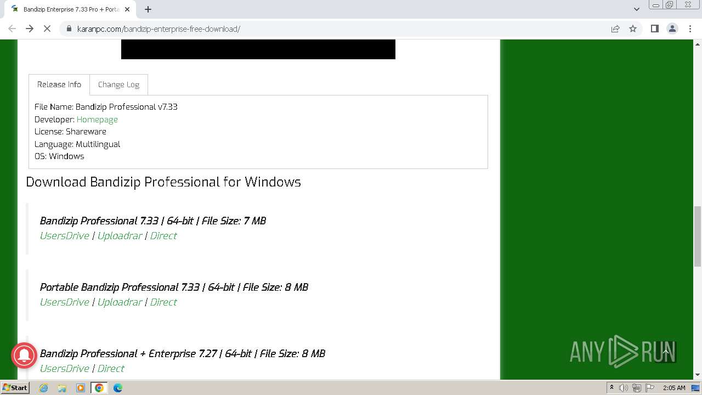Click the action center flag icon
Viewport: 702px width, 395px height.
(x=649, y=388)
